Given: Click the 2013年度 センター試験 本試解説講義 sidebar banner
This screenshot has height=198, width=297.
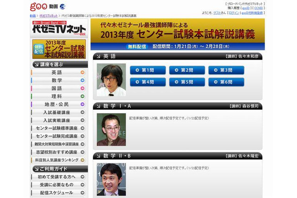Looking at the screenshot, I should pos(59,49).
